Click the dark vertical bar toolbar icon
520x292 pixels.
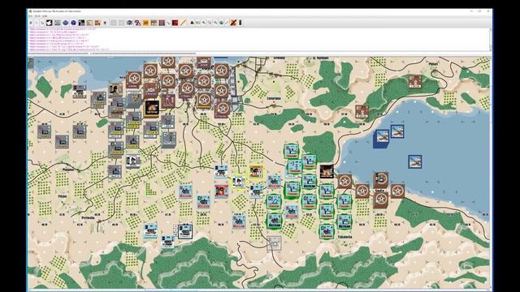click(240, 23)
